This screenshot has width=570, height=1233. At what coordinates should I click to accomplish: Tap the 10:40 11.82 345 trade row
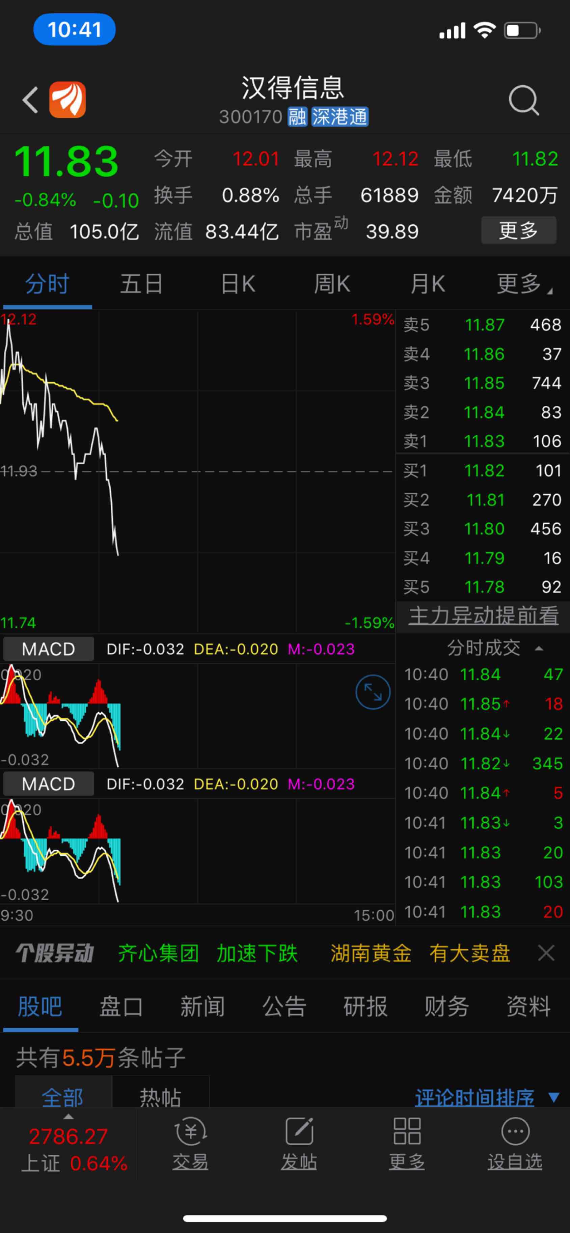pyautogui.click(x=483, y=763)
